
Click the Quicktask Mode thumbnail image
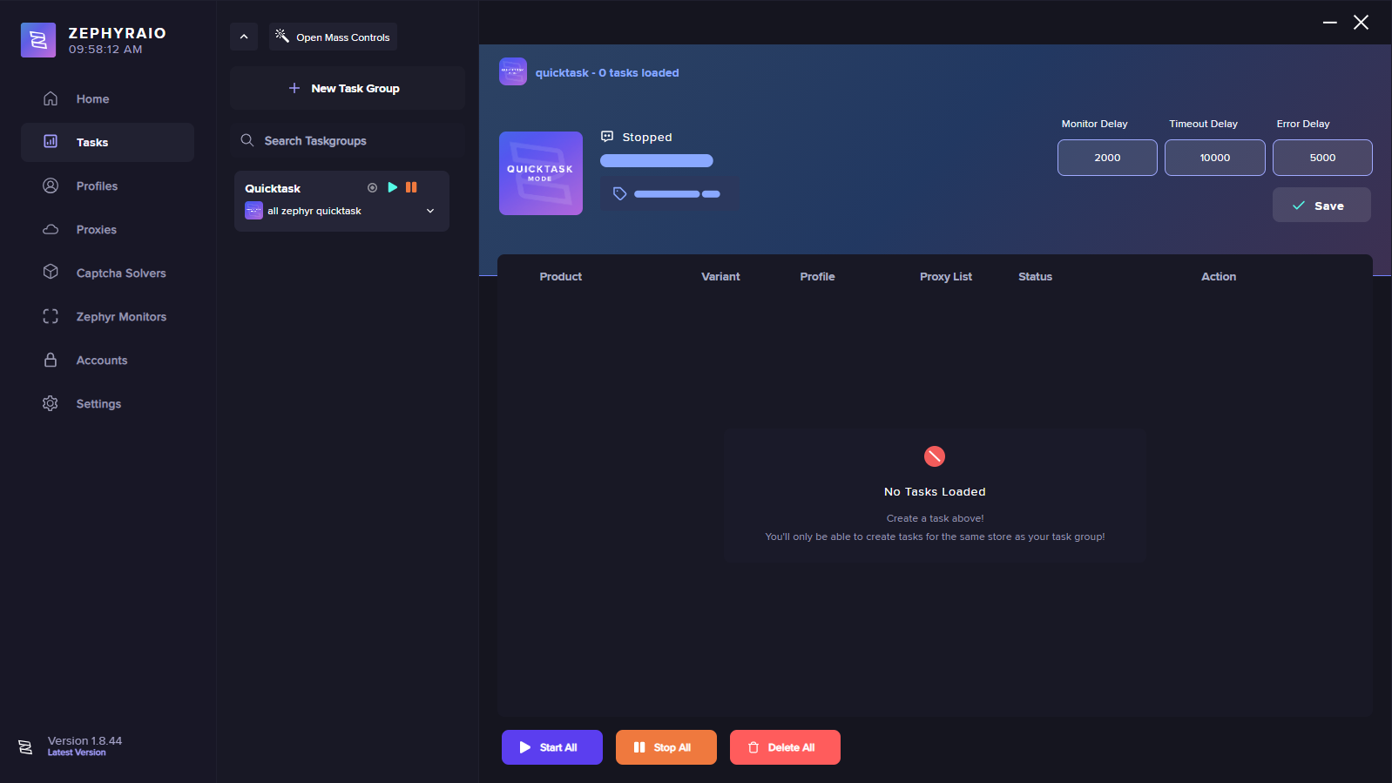540,173
